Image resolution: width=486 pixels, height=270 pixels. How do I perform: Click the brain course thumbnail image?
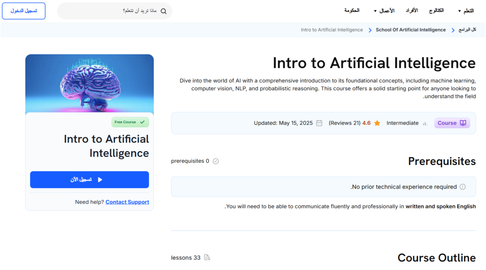[x=90, y=83]
